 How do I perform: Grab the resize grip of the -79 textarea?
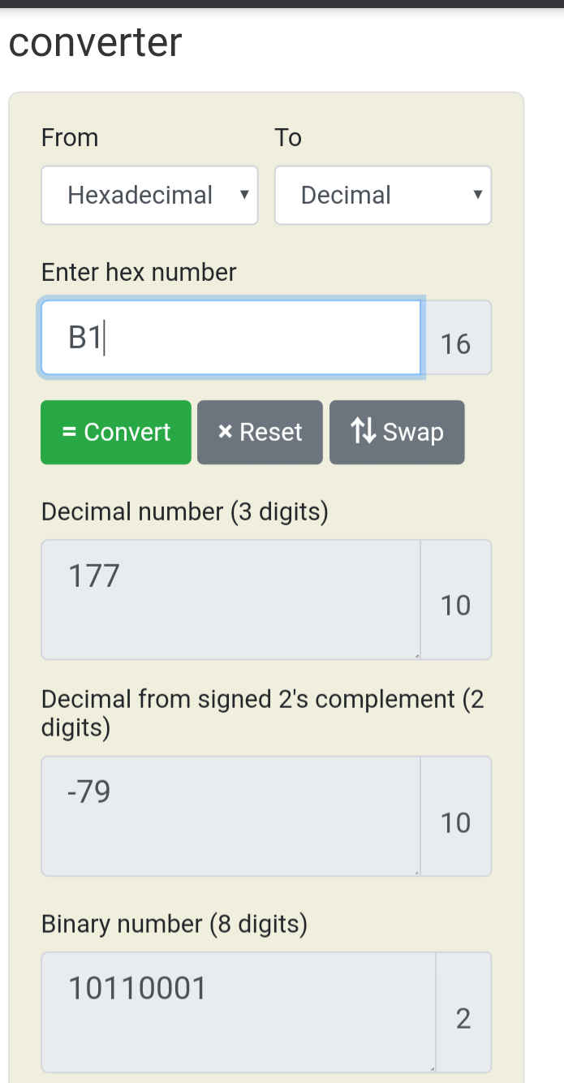coord(417,873)
